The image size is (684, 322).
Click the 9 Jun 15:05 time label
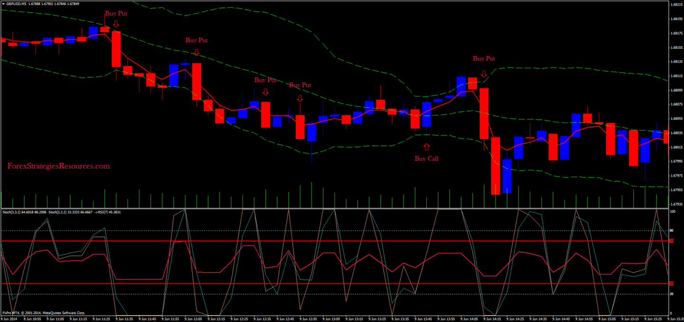click(x=608, y=319)
